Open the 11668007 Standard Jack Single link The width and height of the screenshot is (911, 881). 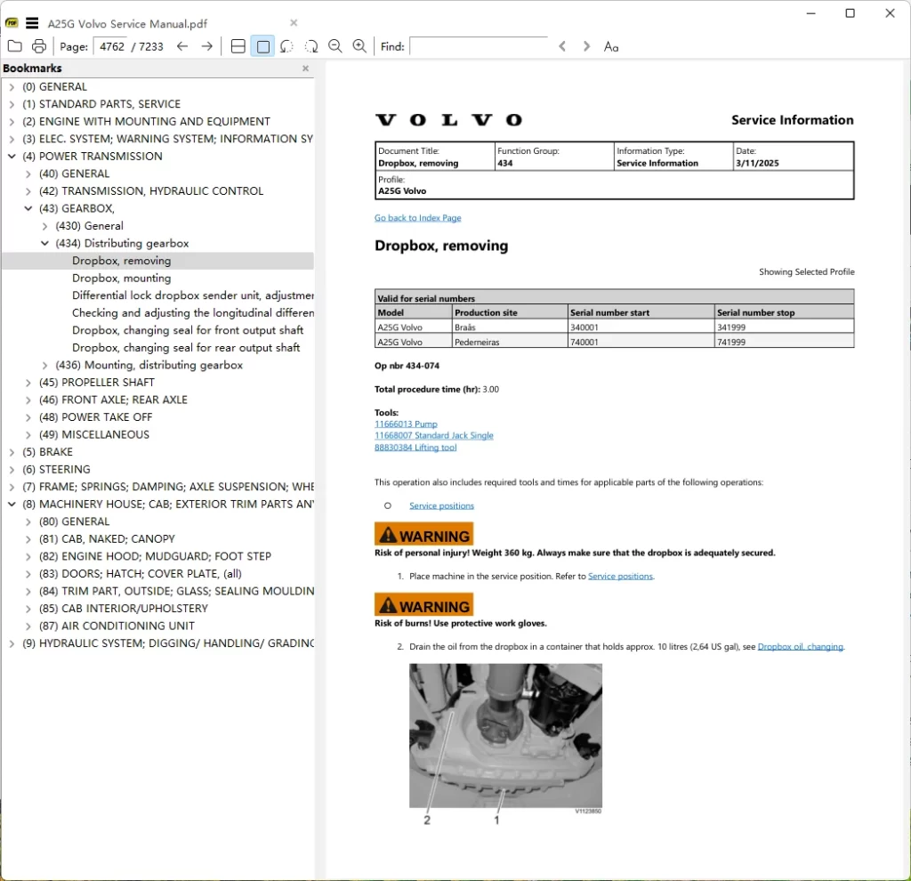pyautogui.click(x=434, y=435)
